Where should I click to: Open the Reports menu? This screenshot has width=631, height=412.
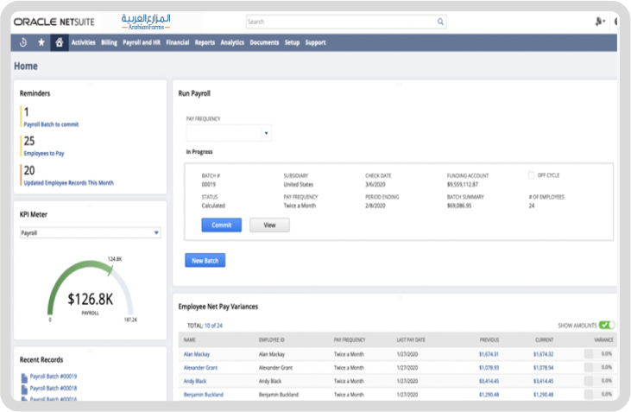click(x=205, y=42)
